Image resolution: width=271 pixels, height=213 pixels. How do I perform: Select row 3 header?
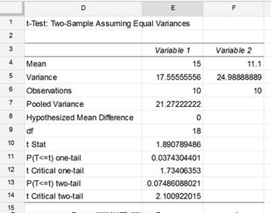click(x=11, y=49)
